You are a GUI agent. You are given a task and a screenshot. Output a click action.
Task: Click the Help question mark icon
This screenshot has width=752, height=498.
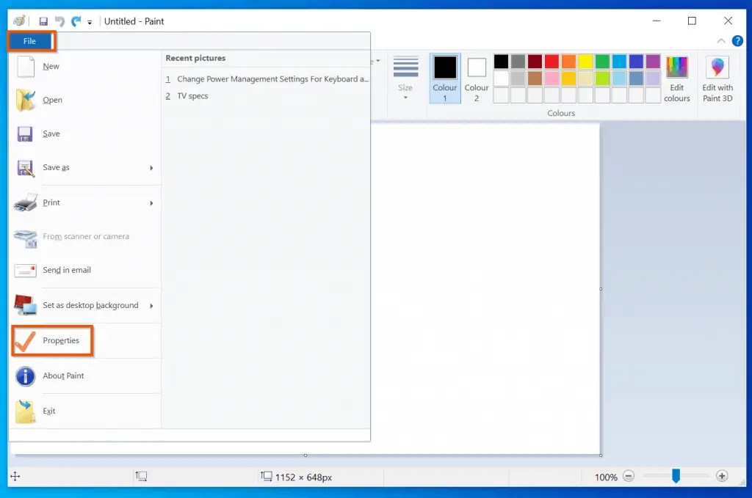point(737,41)
